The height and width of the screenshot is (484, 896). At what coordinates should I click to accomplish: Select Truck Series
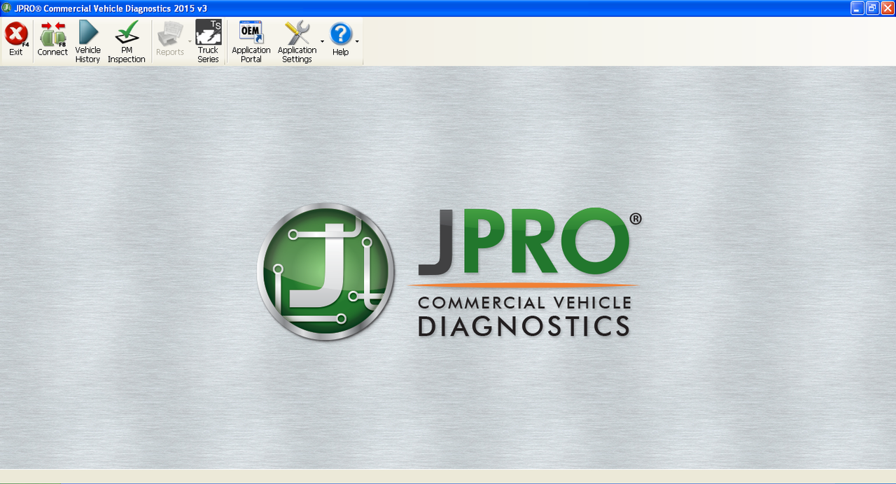[209, 41]
